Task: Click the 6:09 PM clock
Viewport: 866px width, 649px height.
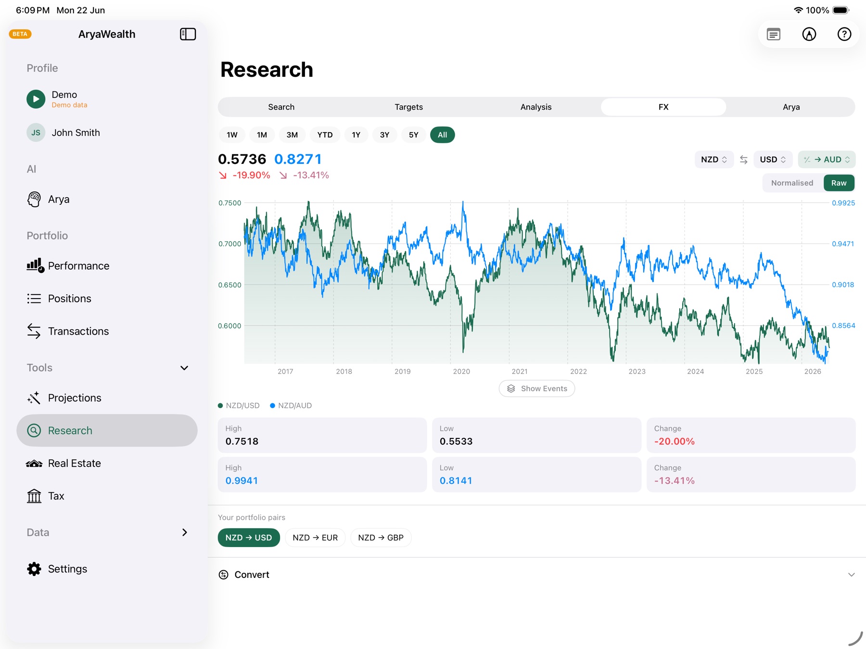Action: 33,10
